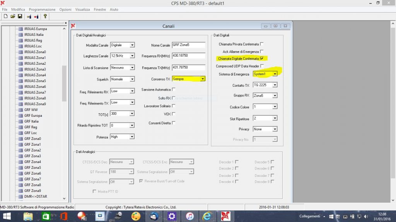Open Slot Ripetitore dropdown
This screenshot has width=396, height=222.
(x=275, y=118)
